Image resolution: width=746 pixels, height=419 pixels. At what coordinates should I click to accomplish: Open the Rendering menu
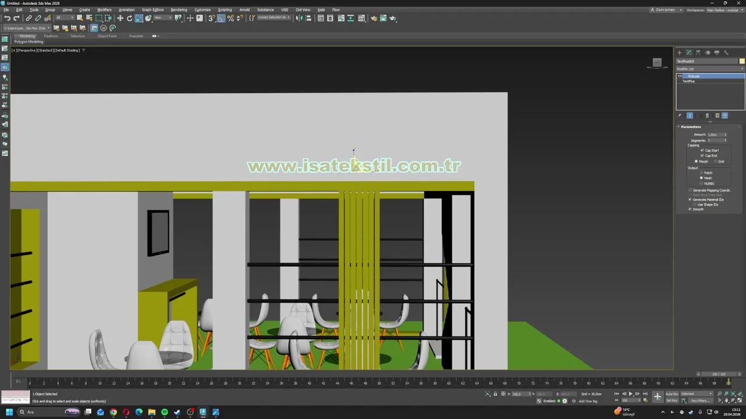pyautogui.click(x=179, y=10)
